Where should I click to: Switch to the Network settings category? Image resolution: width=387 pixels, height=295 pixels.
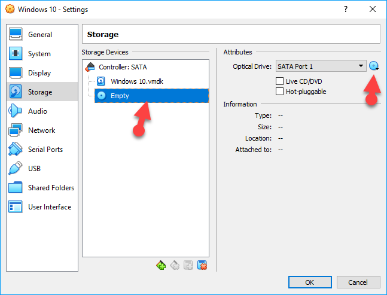[41, 130]
